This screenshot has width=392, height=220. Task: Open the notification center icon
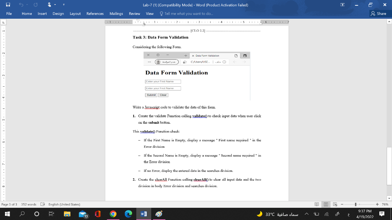pos(382,214)
